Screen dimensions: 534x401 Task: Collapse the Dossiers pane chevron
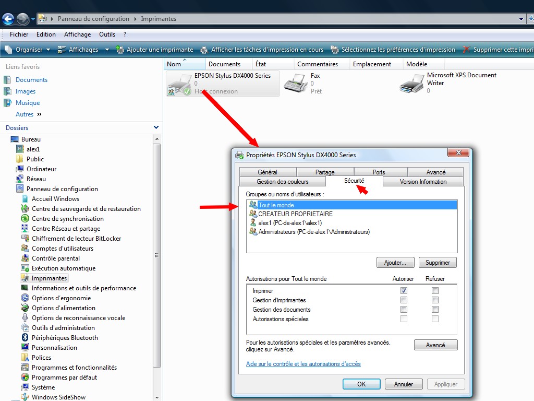pos(156,127)
